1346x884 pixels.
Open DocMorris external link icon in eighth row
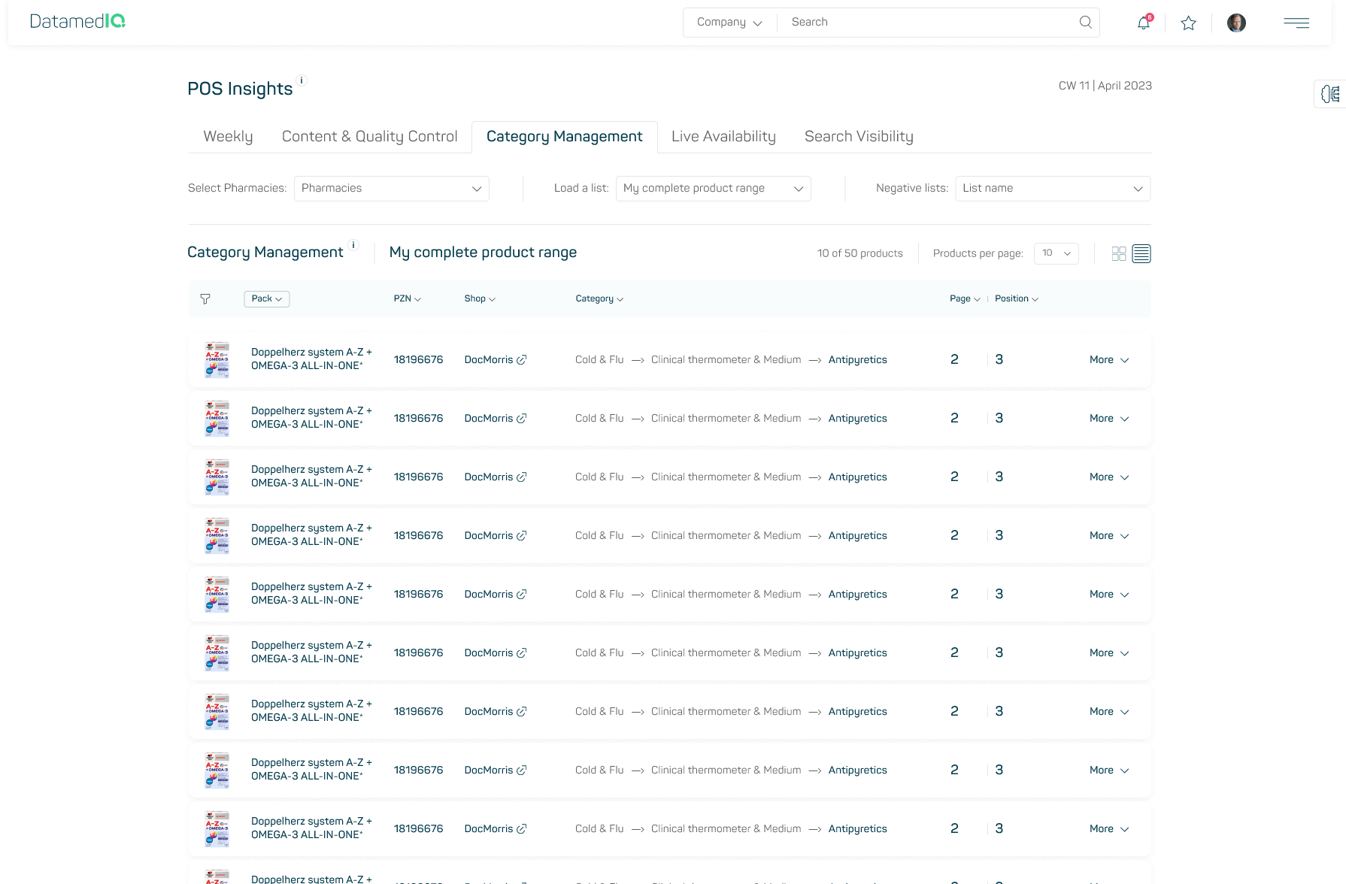click(x=522, y=770)
